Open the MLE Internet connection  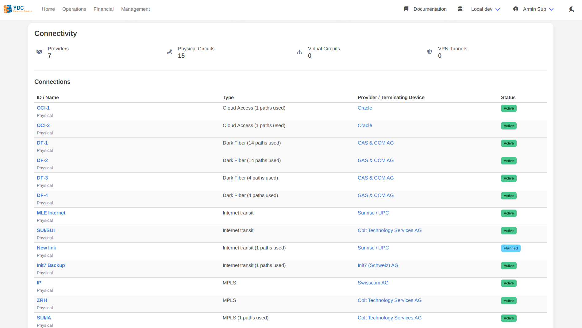pos(51,213)
